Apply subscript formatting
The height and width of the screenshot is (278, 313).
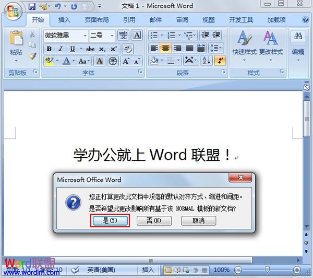(x=102, y=49)
